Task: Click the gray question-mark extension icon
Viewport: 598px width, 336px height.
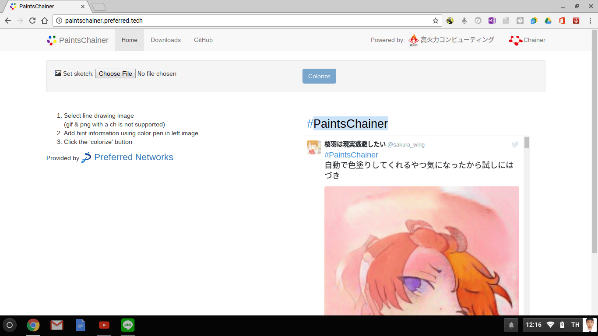Action: (x=520, y=21)
